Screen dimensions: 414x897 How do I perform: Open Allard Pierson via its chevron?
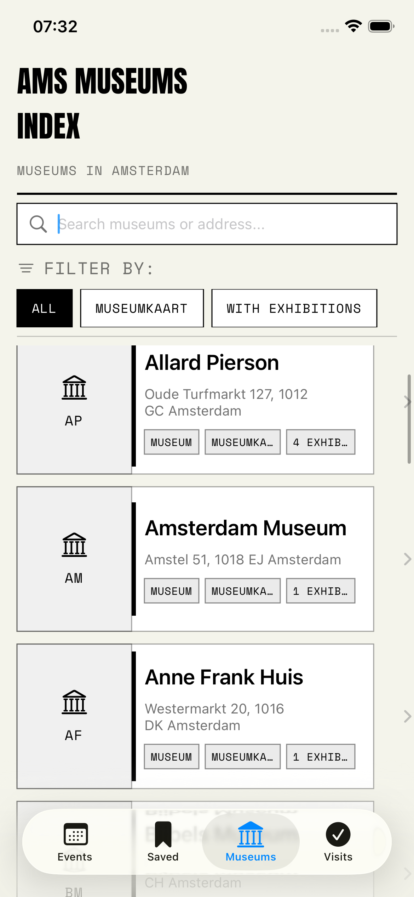click(407, 402)
